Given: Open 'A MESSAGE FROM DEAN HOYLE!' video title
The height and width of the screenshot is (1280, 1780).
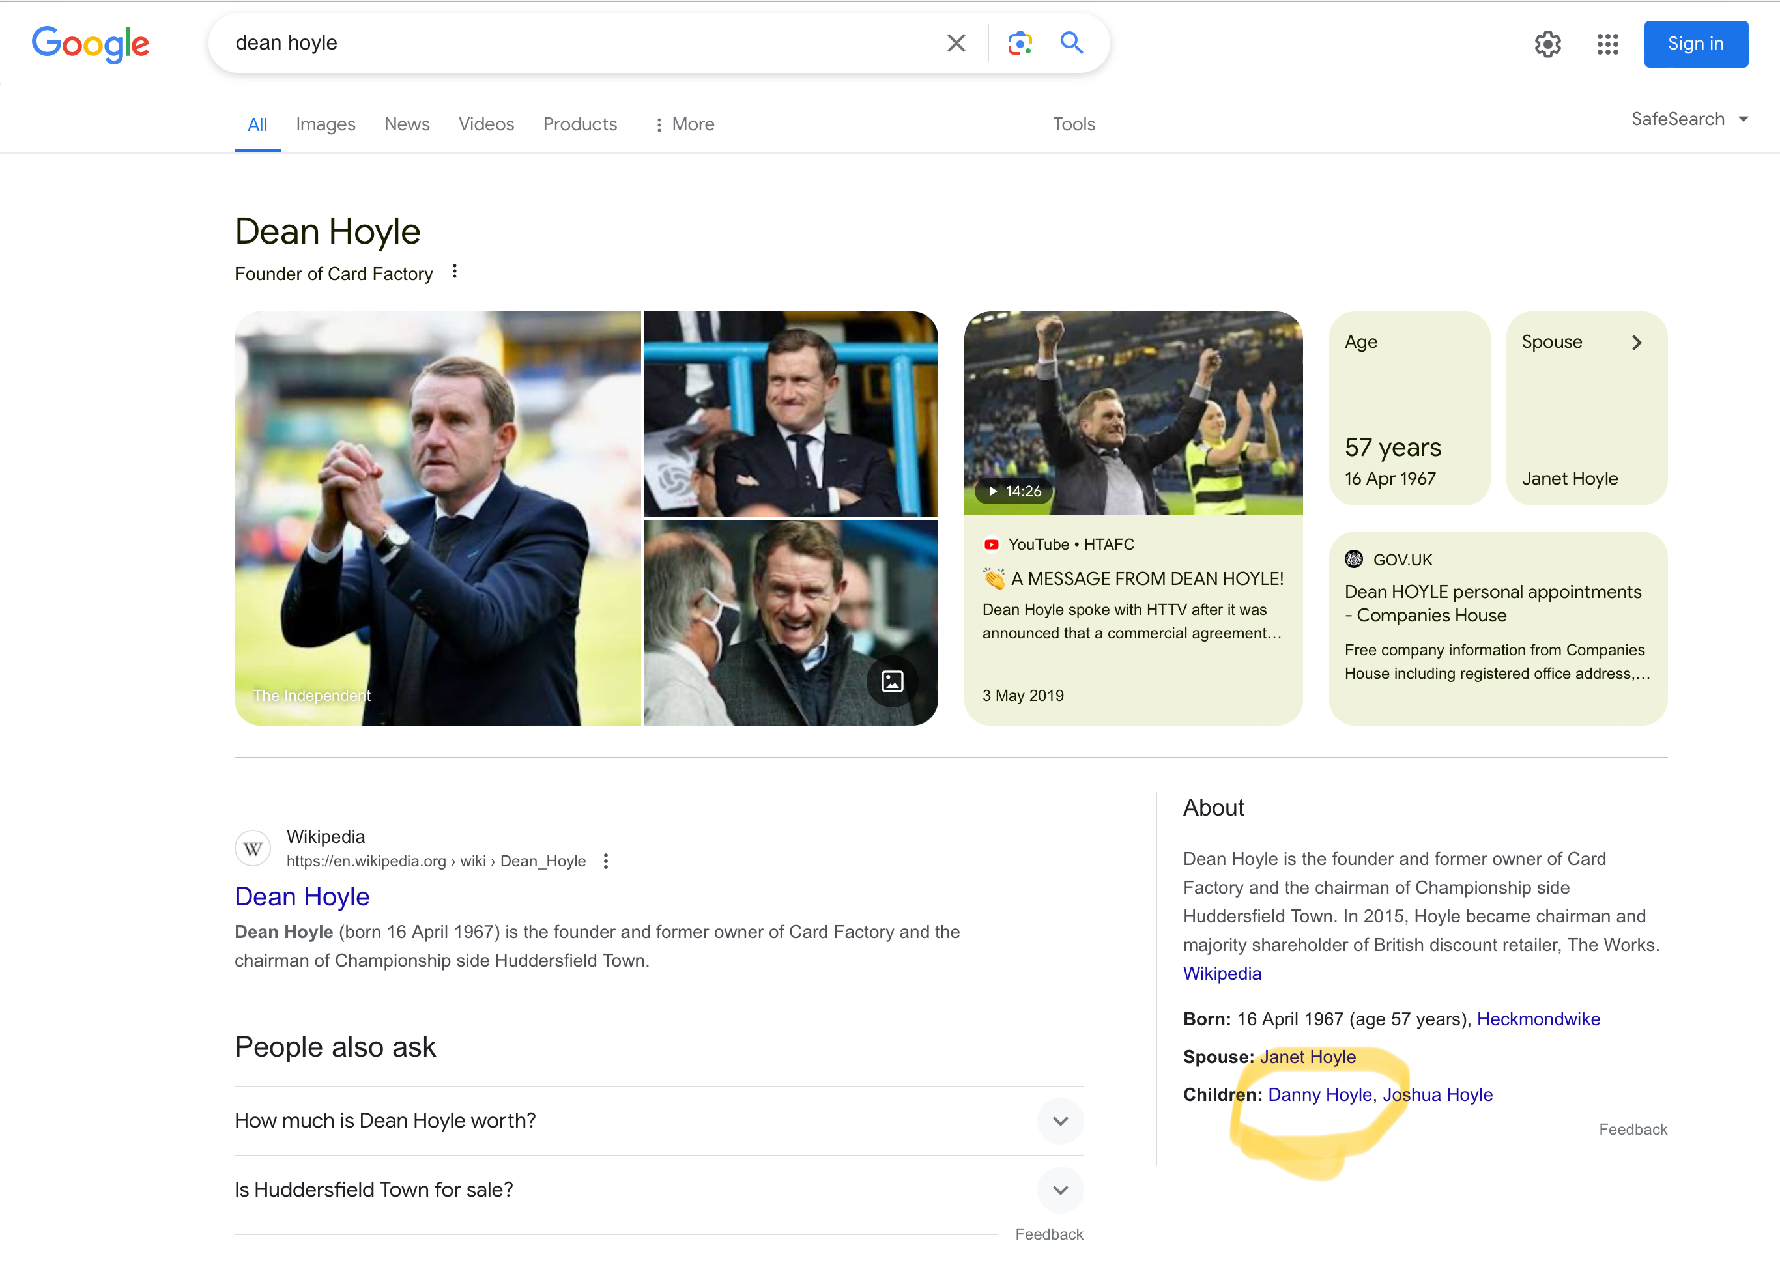Looking at the screenshot, I should click(x=1132, y=578).
